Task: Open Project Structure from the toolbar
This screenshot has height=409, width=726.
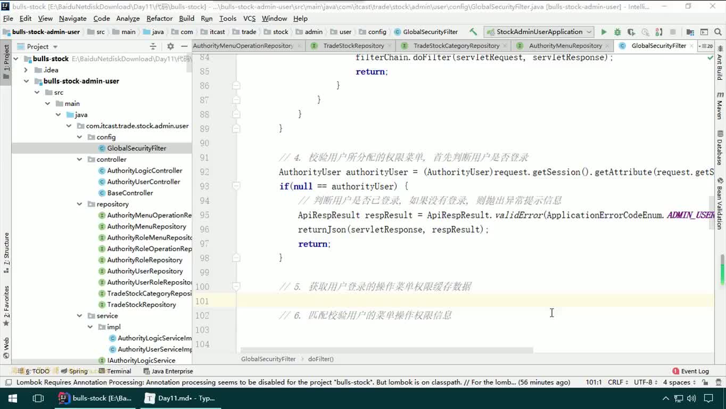Action: coord(690,32)
